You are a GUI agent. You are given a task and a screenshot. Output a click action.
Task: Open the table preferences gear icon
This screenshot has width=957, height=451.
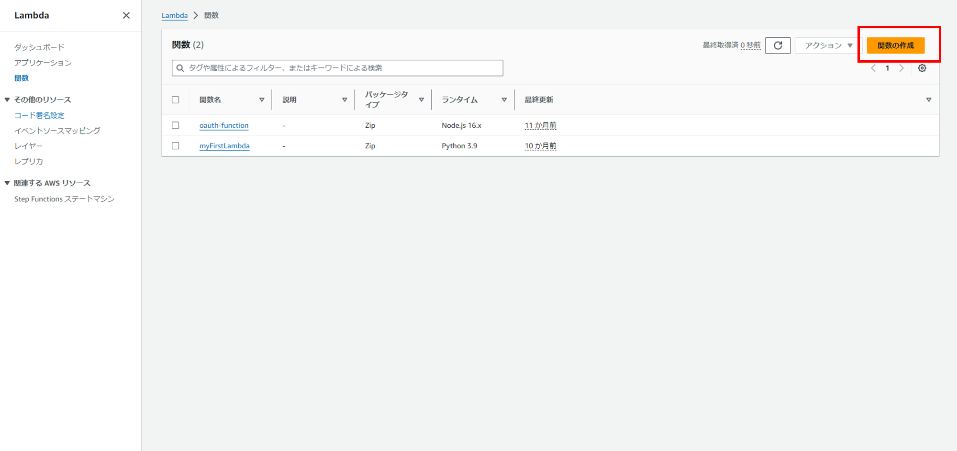pyautogui.click(x=922, y=68)
